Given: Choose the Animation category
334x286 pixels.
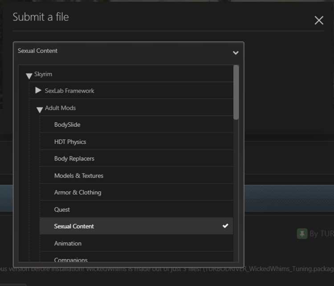Looking at the screenshot, I should point(136,243).
